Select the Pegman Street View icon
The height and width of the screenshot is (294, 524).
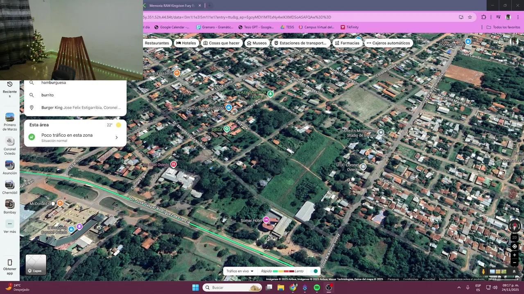(483, 272)
